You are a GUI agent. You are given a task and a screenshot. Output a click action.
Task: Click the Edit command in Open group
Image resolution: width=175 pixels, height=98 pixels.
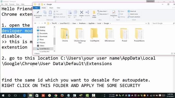121,14
